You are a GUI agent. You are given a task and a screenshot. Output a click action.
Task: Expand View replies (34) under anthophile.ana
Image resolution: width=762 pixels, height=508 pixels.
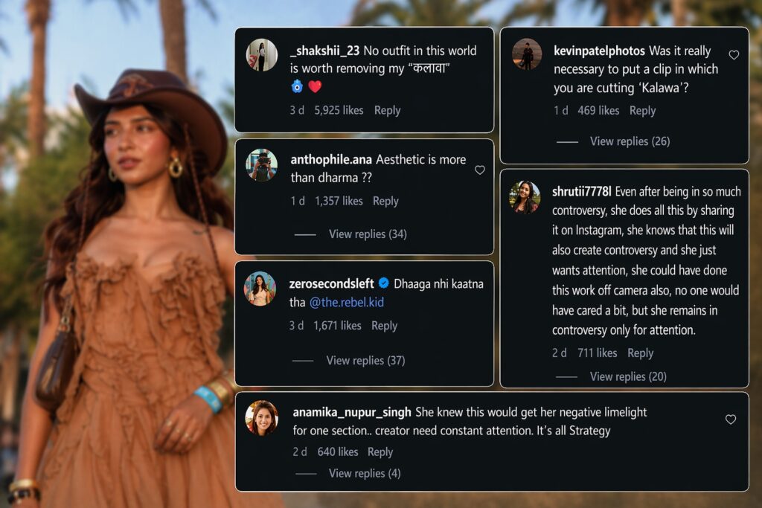368,234
